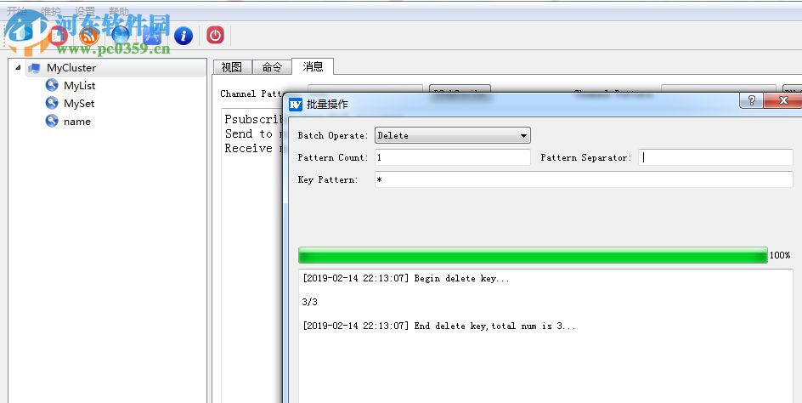Viewport: 802px width, 403px height.
Task: Open the Batch Operate dropdown showing Delete
Action: (453, 135)
